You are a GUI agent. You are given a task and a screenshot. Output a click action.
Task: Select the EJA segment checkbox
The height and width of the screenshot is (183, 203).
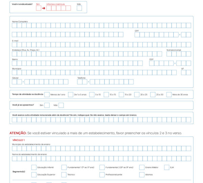[x=166, y=167]
